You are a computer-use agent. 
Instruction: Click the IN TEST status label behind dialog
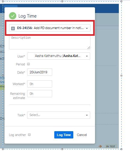pos(111,146)
